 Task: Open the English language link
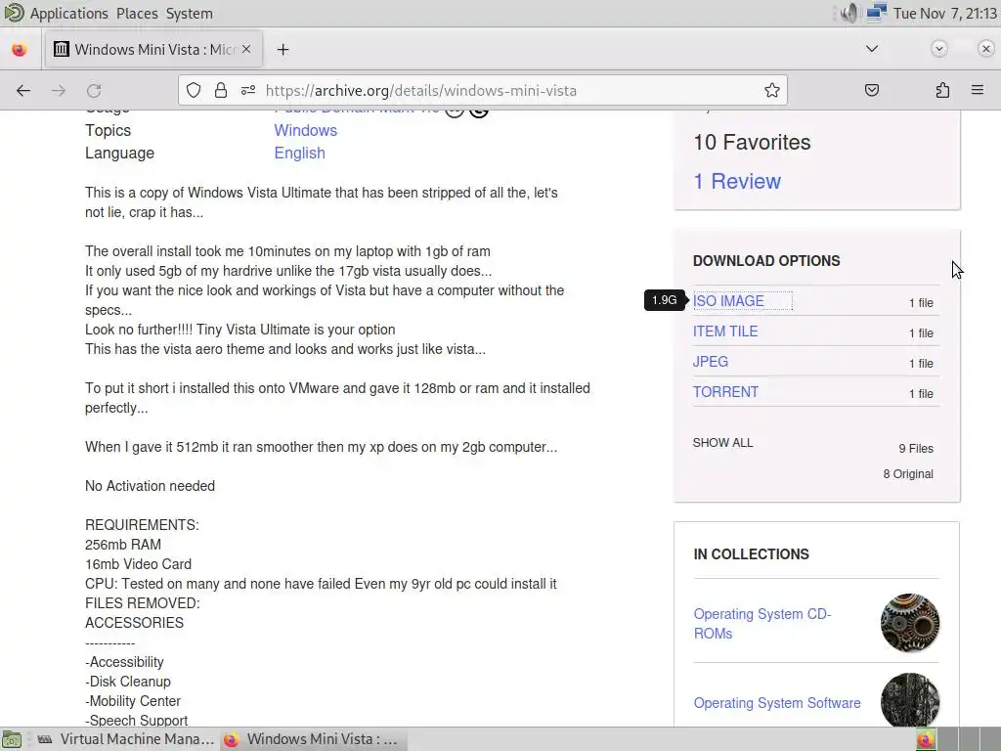pos(299,154)
